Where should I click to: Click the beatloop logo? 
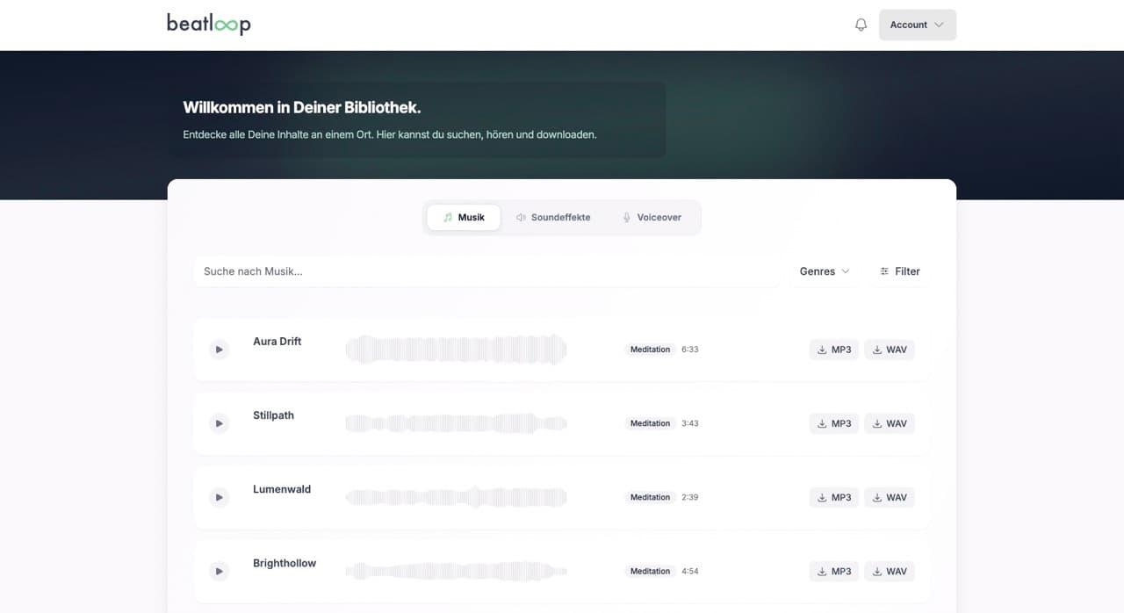209,25
